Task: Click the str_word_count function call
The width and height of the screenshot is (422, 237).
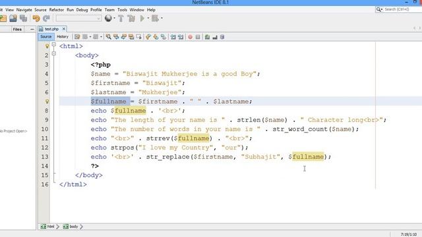Action: [300, 129]
